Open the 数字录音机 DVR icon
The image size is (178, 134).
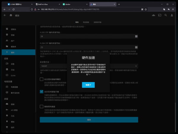(x=7, y=92)
